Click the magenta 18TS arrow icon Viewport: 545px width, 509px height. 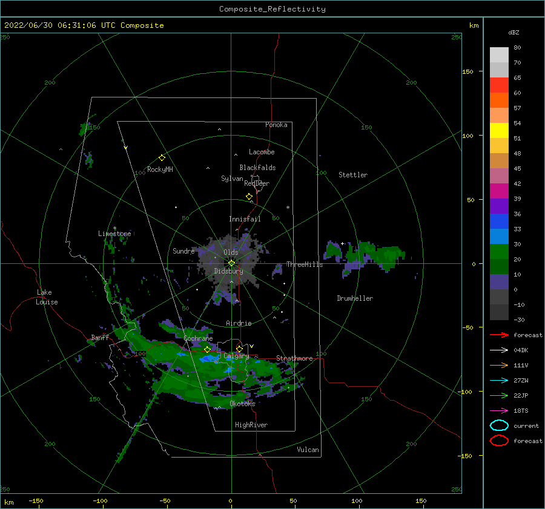[499, 411]
